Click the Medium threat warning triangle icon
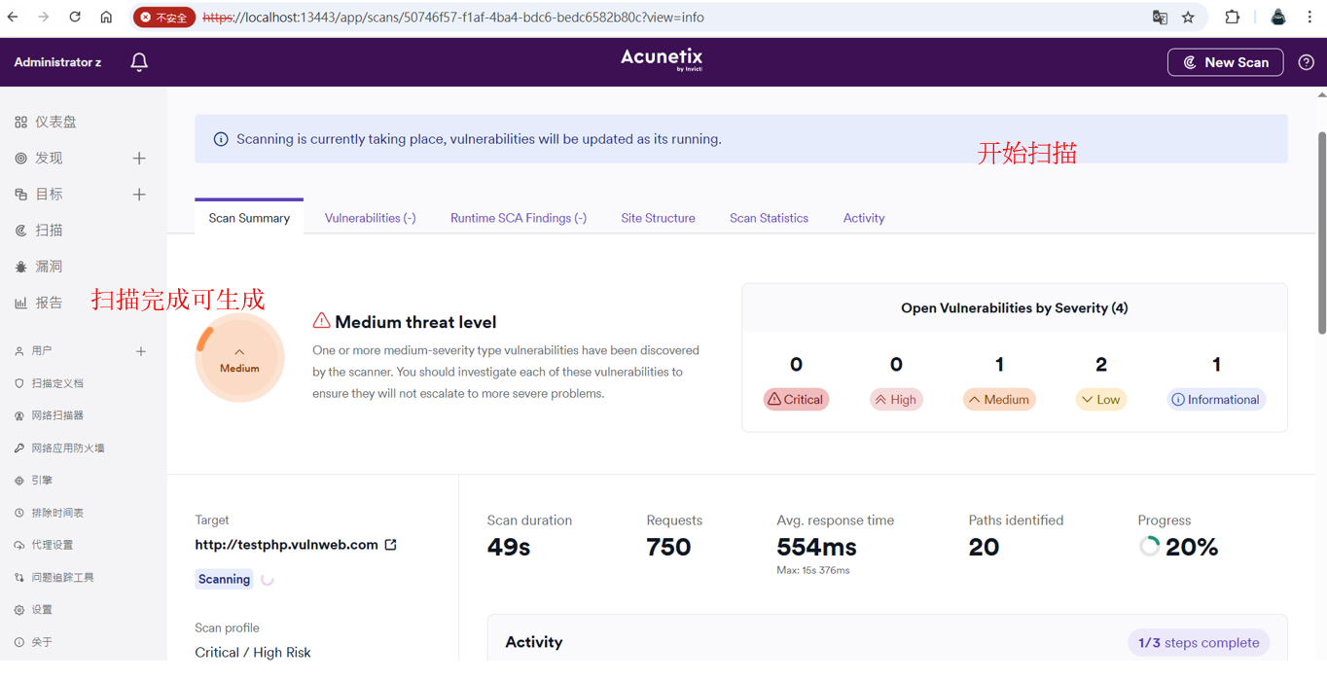The height and width of the screenshot is (681, 1327). click(321, 321)
